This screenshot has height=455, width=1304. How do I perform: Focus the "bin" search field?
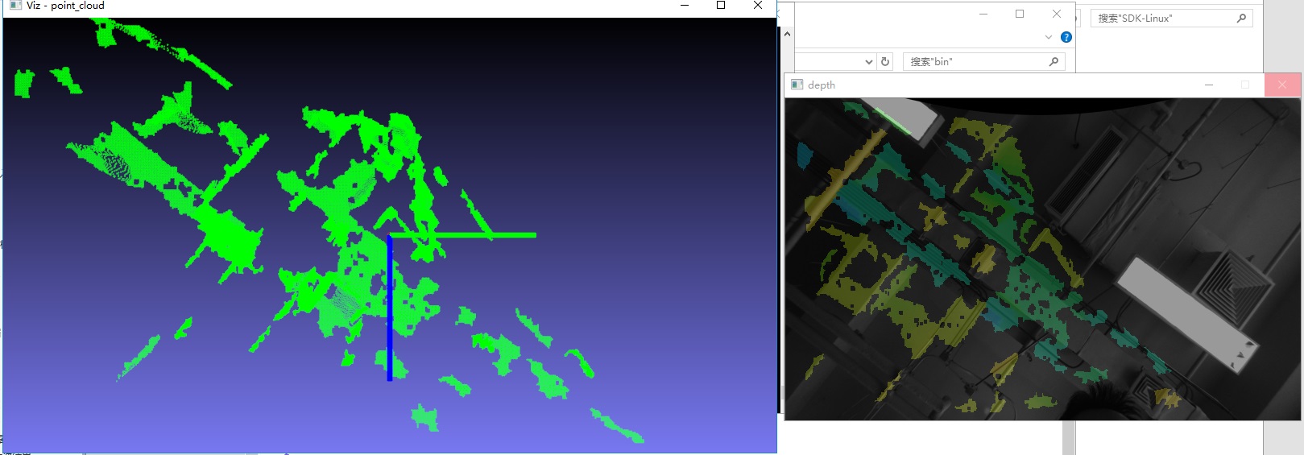(x=983, y=61)
